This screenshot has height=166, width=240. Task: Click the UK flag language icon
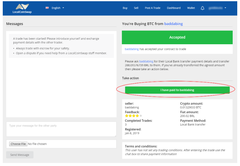pos(47,8)
